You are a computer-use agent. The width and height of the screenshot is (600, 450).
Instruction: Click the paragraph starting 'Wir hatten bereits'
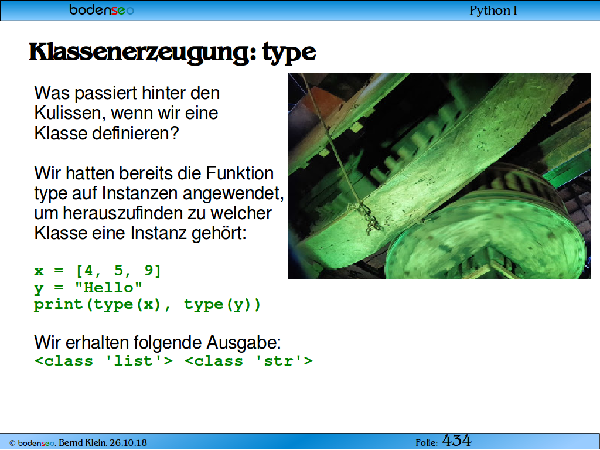click(x=159, y=203)
